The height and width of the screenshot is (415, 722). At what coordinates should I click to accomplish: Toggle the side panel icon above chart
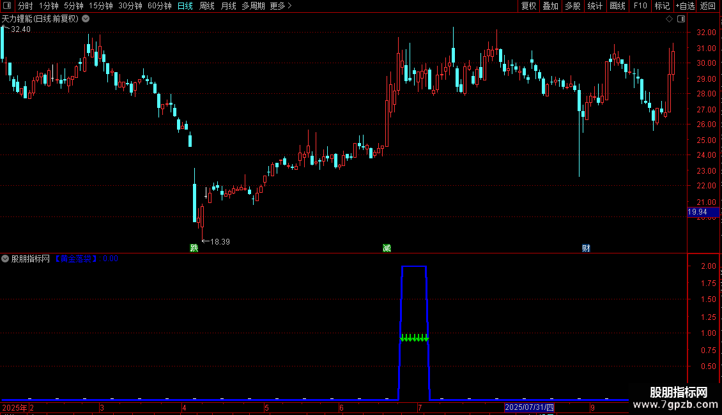point(681,19)
